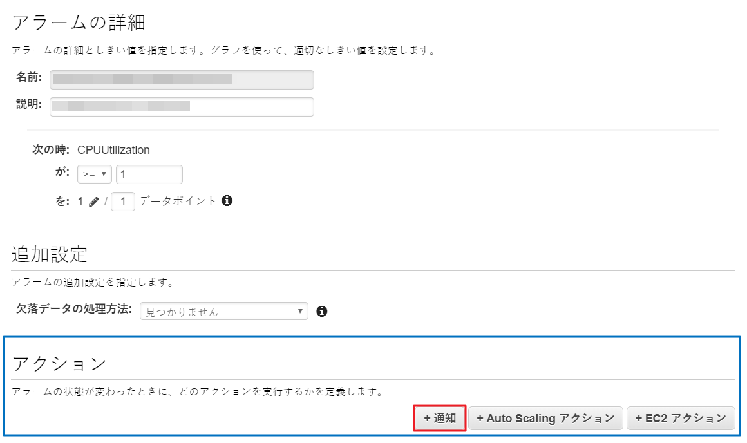Screen dimensions: 747x443
Task: Click into the 説明 text field
Action: [182, 107]
